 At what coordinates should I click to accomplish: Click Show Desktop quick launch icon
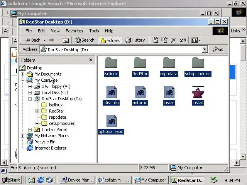32,180
